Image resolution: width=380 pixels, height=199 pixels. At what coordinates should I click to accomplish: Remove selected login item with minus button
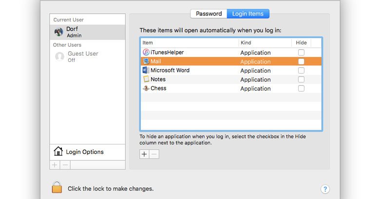tap(154, 154)
